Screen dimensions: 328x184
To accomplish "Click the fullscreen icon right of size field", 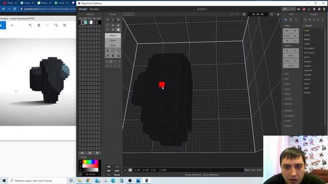I will click(272, 14).
